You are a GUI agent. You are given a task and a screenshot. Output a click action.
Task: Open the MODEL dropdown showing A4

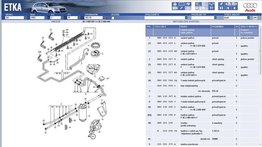coord(25,18)
